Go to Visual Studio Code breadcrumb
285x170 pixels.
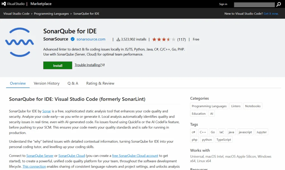click(x=16, y=14)
